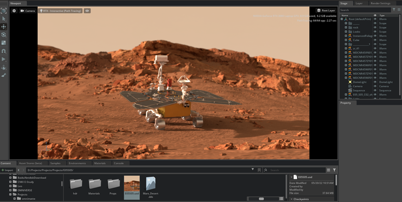This screenshot has height=202, width=402.
Task: Open viewport settings gear
Action: point(14,11)
